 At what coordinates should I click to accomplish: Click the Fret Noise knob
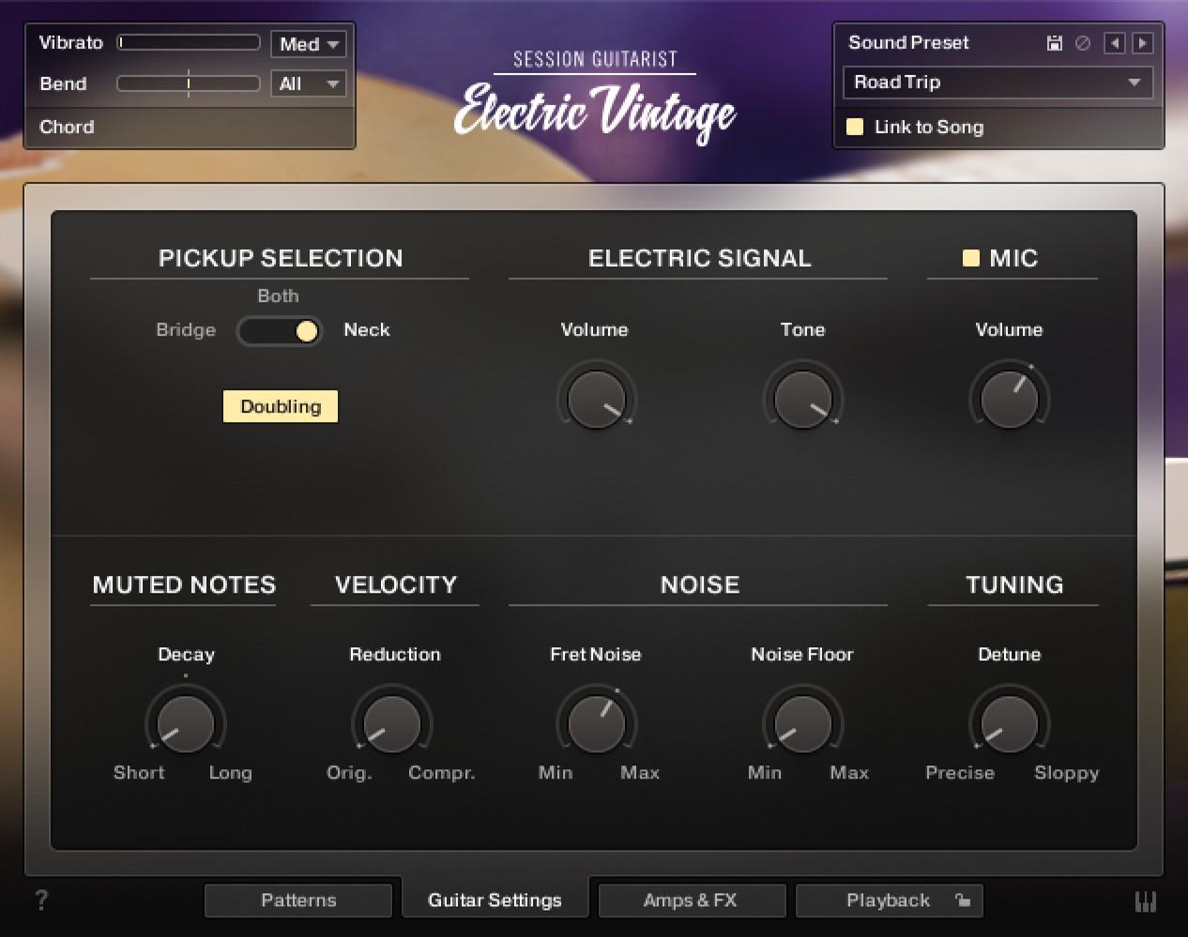[x=596, y=723]
